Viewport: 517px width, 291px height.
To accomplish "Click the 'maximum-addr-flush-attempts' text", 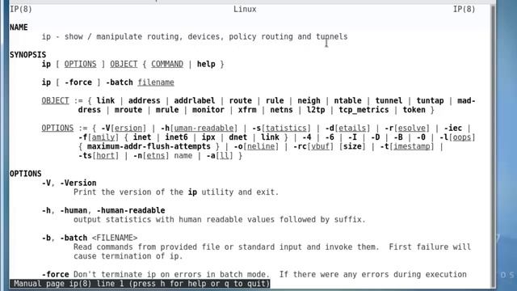I will 149,146.
